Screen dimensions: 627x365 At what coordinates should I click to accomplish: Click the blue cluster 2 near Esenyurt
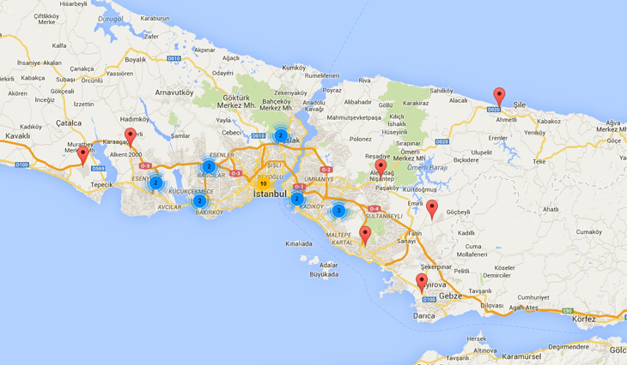(155, 183)
